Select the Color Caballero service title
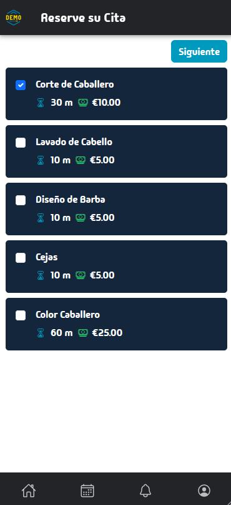This screenshot has width=231, height=505. 68,315
